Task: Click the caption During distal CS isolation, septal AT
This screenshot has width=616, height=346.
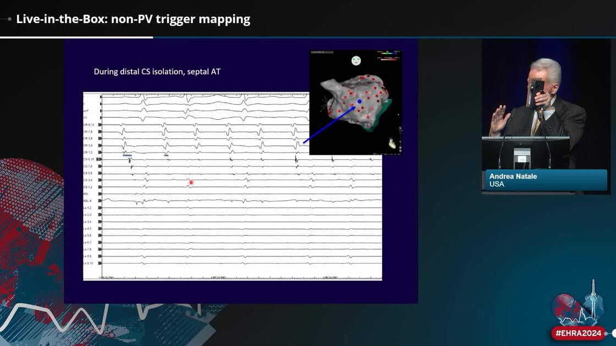Action: click(x=157, y=71)
